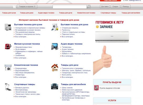This screenshot has width=143, height=105.
Task: Open Микроволновые печи link
Action: coord(24,47)
